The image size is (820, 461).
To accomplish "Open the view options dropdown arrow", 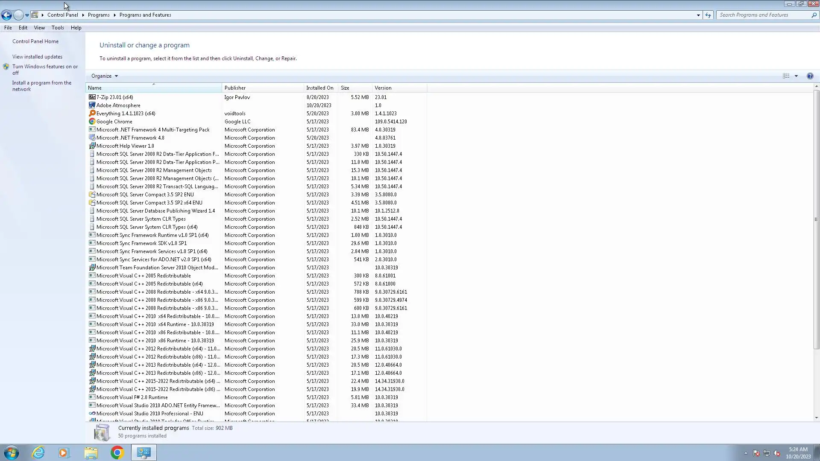I will (x=796, y=76).
